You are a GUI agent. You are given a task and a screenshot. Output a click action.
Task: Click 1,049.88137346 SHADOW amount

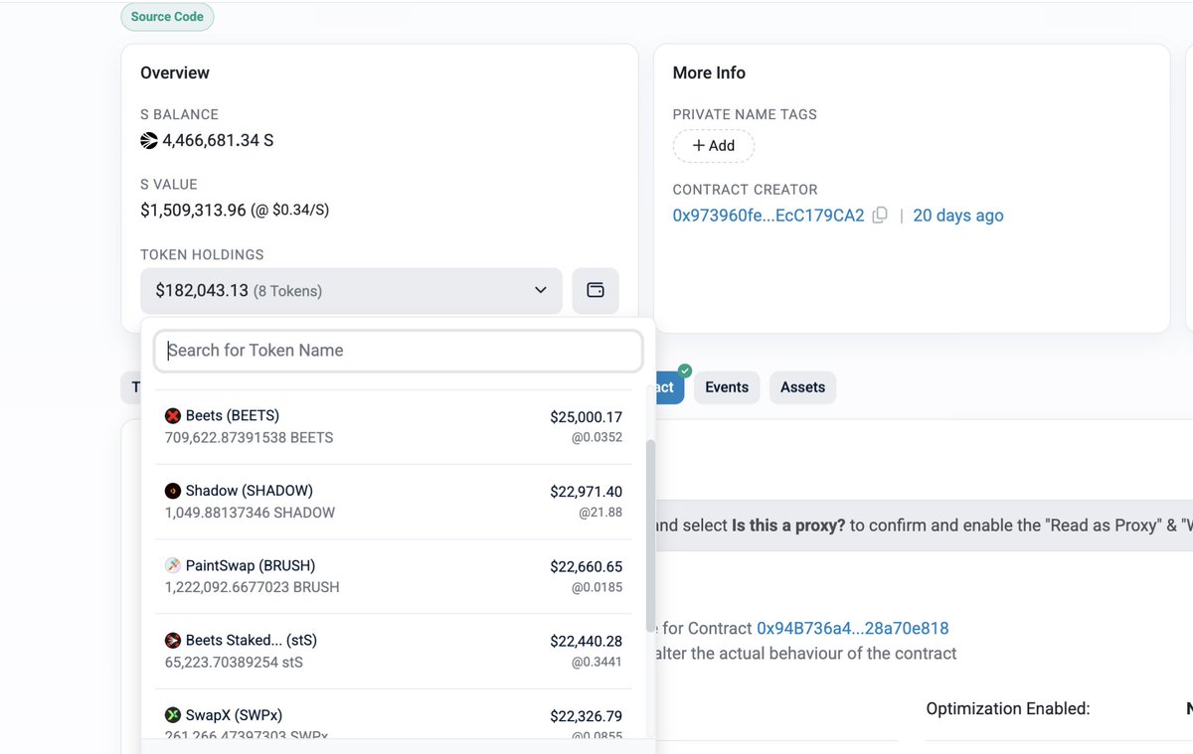coord(251,514)
